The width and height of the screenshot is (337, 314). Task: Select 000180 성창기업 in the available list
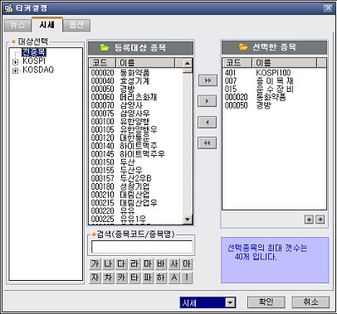click(x=135, y=186)
